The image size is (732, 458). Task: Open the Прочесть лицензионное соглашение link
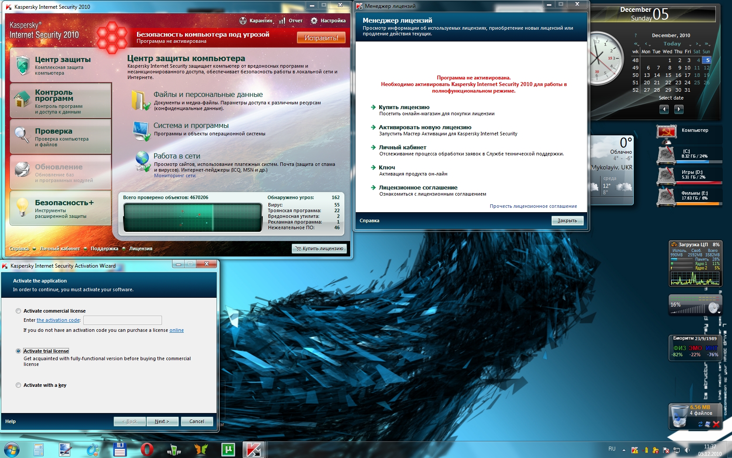click(533, 206)
